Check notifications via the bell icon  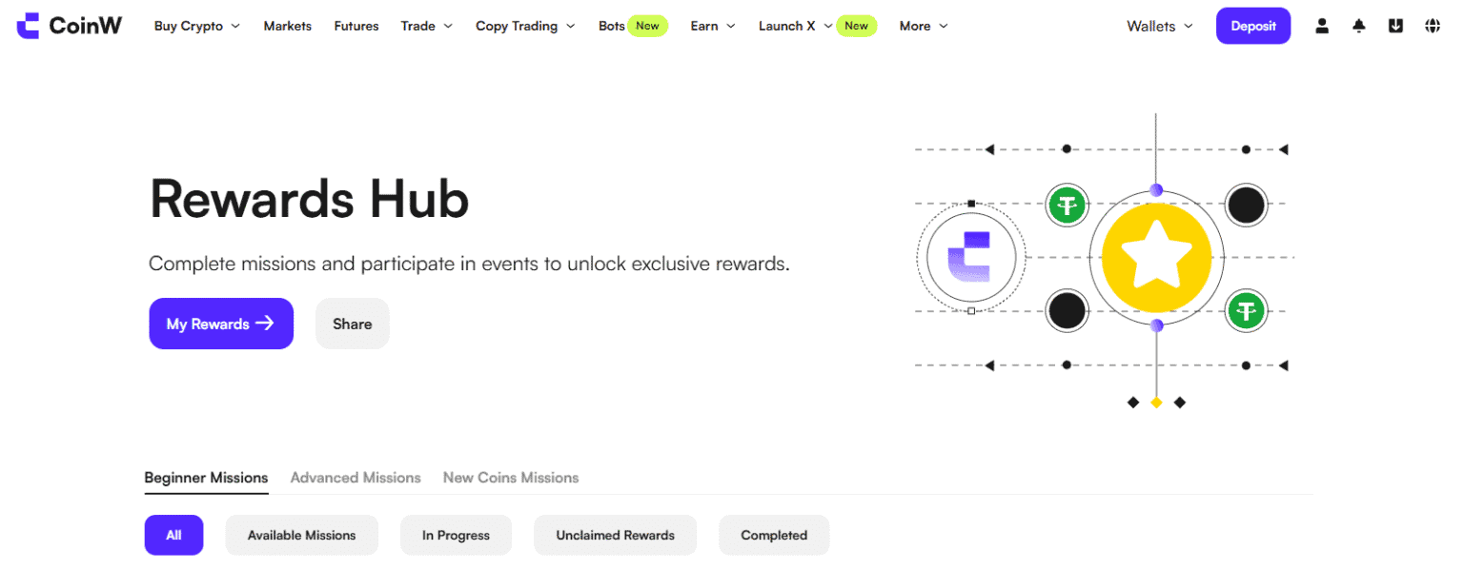[x=1358, y=26]
